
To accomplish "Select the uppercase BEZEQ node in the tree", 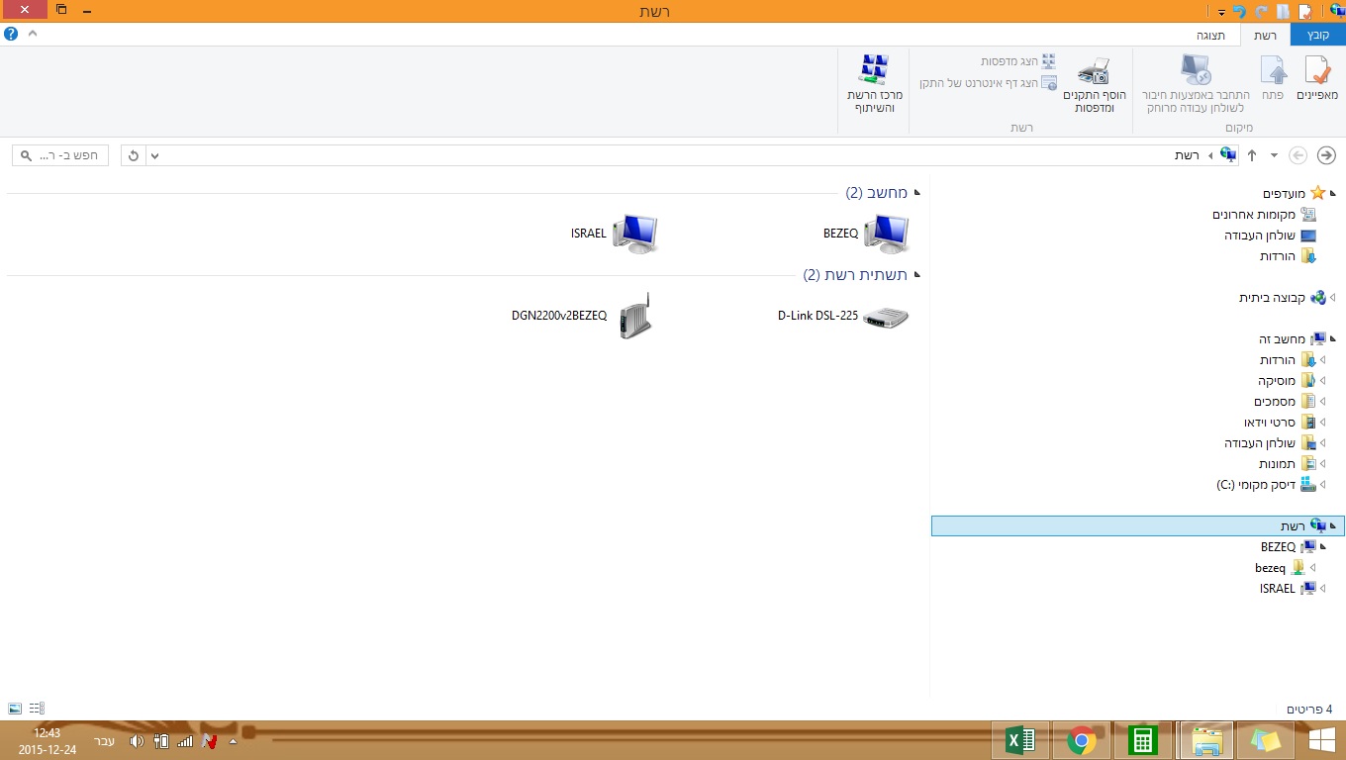I will pyautogui.click(x=1289, y=547).
